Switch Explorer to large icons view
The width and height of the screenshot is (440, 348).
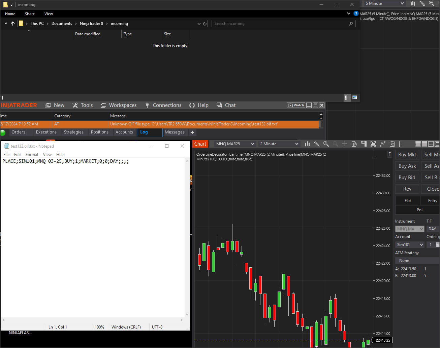point(355,98)
